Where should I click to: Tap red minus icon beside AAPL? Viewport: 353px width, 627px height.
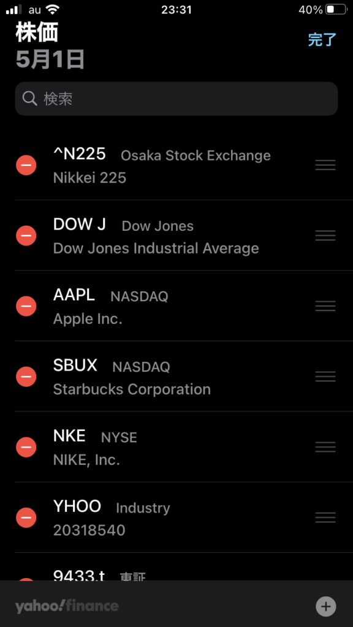[26, 306]
